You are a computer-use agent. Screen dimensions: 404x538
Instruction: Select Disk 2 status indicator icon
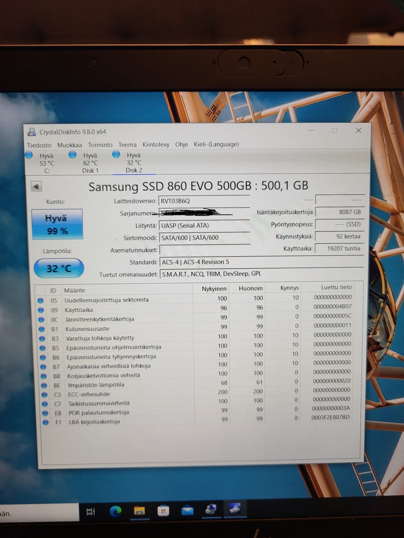(117, 154)
